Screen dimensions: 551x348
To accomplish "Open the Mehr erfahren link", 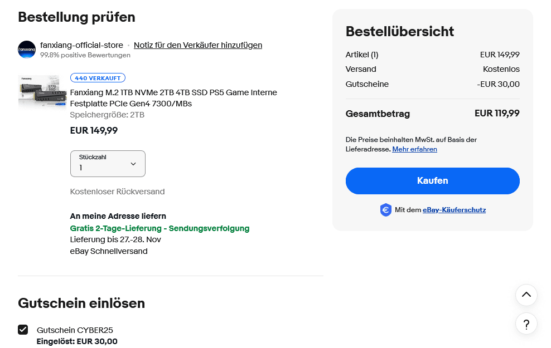I will (414, 149).
